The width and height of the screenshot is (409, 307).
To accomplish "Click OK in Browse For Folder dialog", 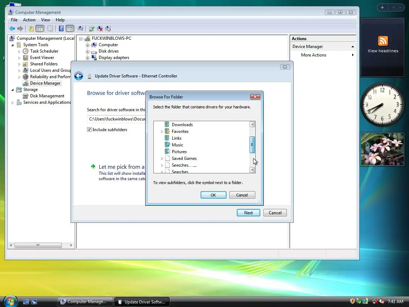I will click(213, 195).
